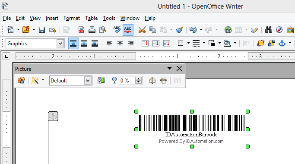Open the View menu

point(35,18)
